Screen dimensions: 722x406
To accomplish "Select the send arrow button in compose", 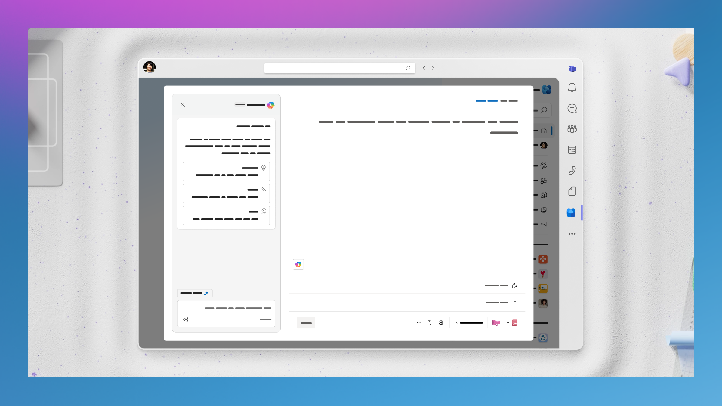I will (x=186, y=320).
